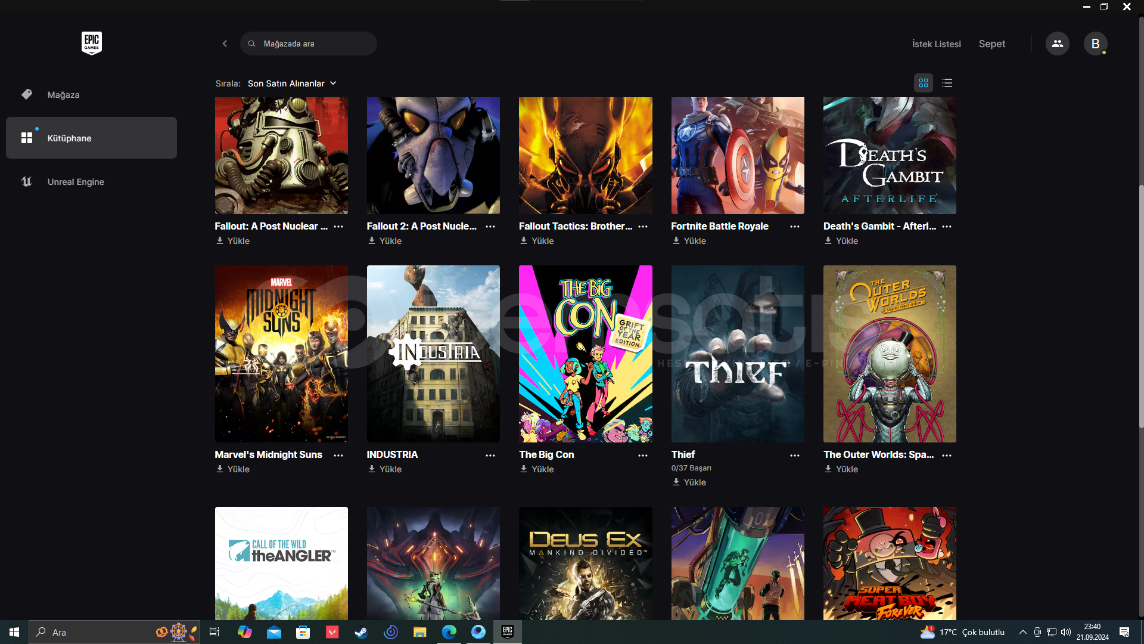The width and height of the screenshot is (1144, 644).
Task: Click the 0/37 Başarı achievements text
Action: click(691, 468)
